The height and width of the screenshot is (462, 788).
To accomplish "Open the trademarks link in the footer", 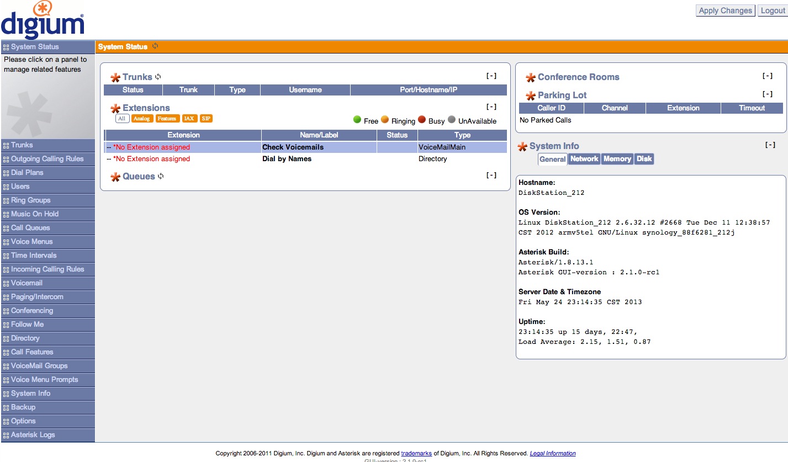I will [x=416, y=454].
